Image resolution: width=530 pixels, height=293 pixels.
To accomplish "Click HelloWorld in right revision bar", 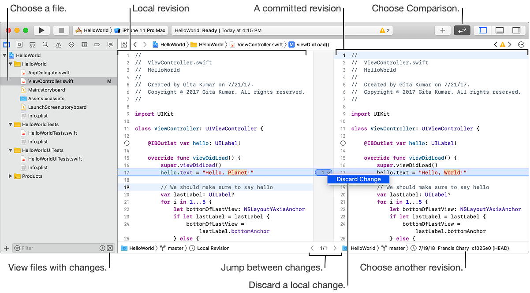I will (359, 248).
